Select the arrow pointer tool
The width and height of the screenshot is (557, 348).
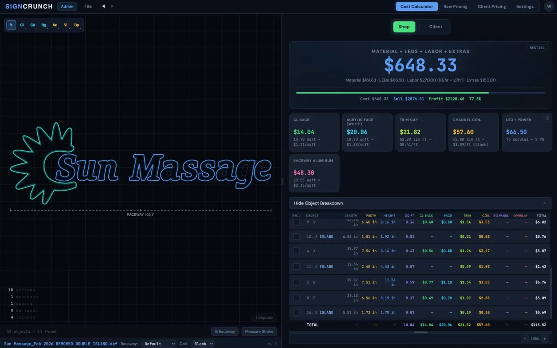point(11,25)
